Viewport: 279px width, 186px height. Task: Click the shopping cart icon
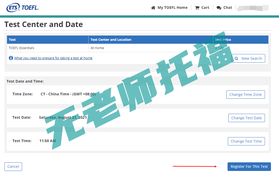[x=197, y=8]
